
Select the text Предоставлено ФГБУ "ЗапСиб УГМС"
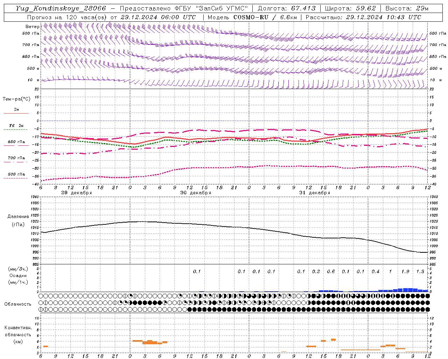click(x=184, y=9)
